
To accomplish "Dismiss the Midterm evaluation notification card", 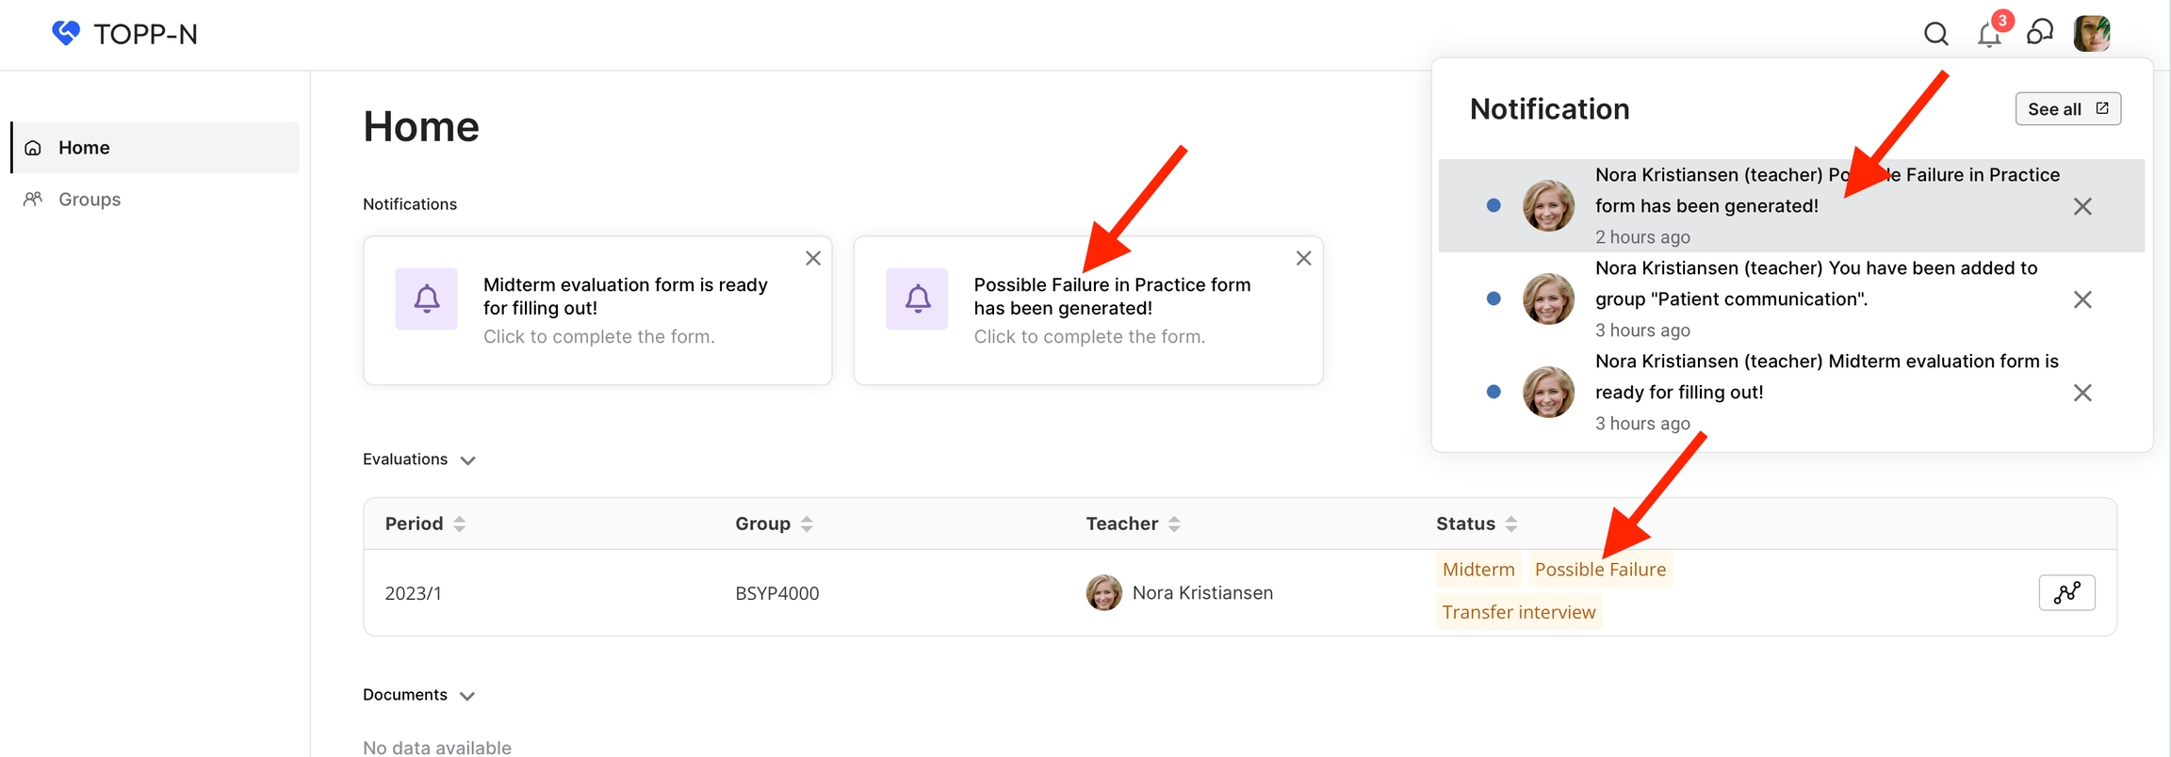I will point(813,258).
